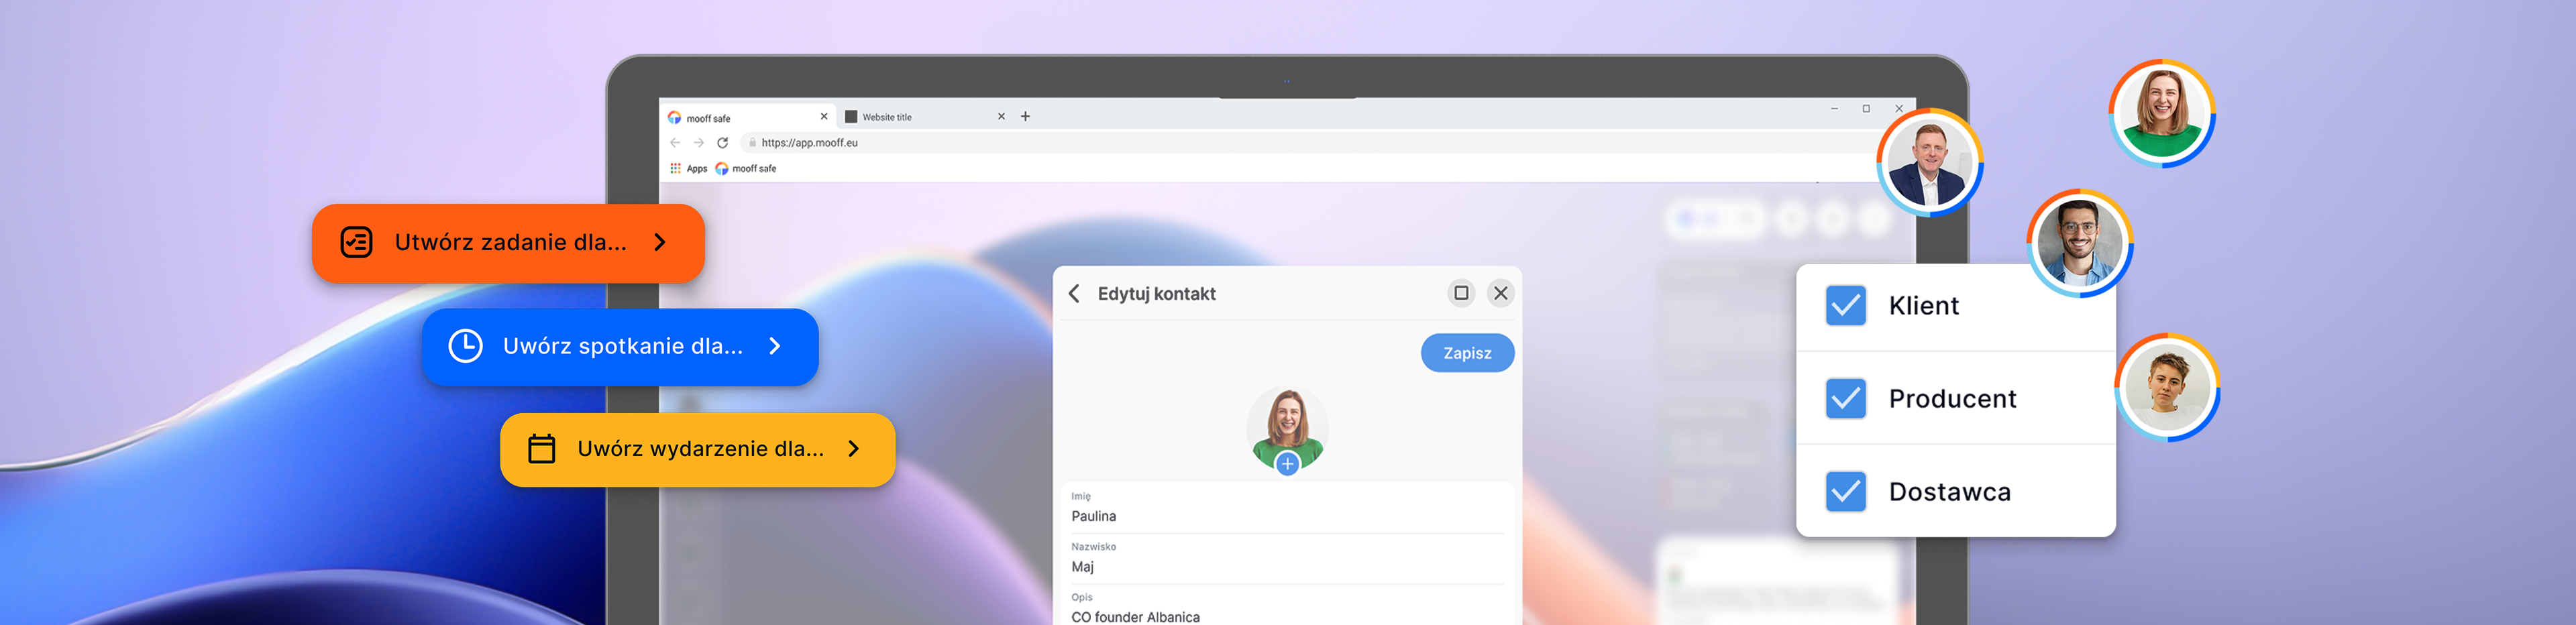Edit the Opis field with CO founder Albanica
The height and width of the screenshot is (625, 2576).
tap(1287, 608)
